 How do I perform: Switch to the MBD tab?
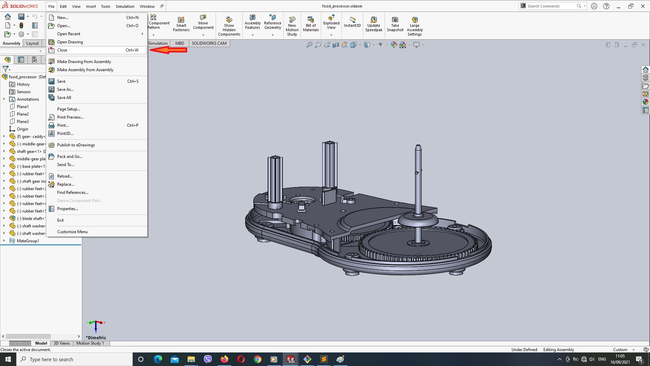coord(180,43)
